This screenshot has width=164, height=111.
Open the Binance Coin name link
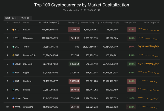coord(30,55)
